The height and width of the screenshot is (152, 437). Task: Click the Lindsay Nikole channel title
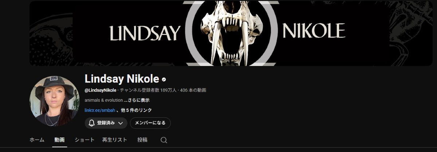point(122,79)
